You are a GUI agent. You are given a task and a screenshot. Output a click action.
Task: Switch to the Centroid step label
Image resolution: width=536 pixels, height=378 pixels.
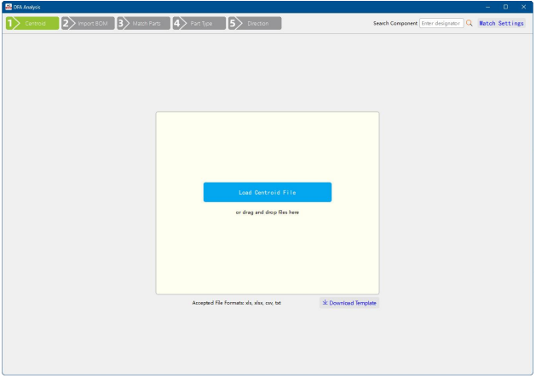[36, 23]
